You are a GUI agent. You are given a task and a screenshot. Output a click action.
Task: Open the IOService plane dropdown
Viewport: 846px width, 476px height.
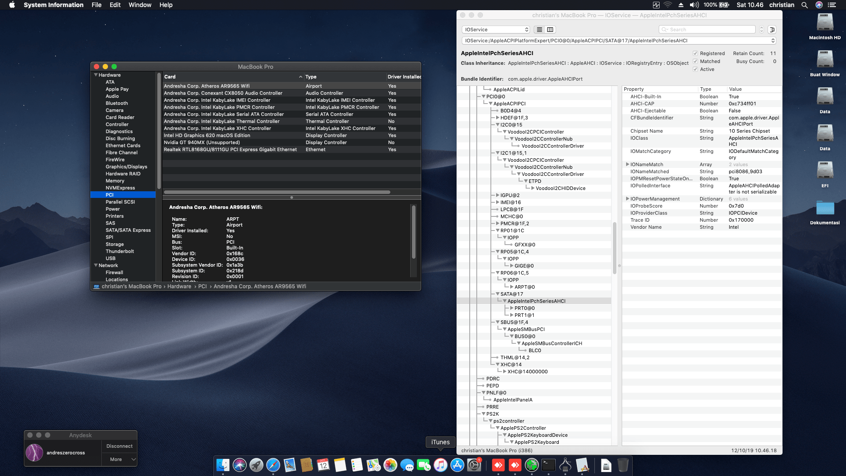495,29
